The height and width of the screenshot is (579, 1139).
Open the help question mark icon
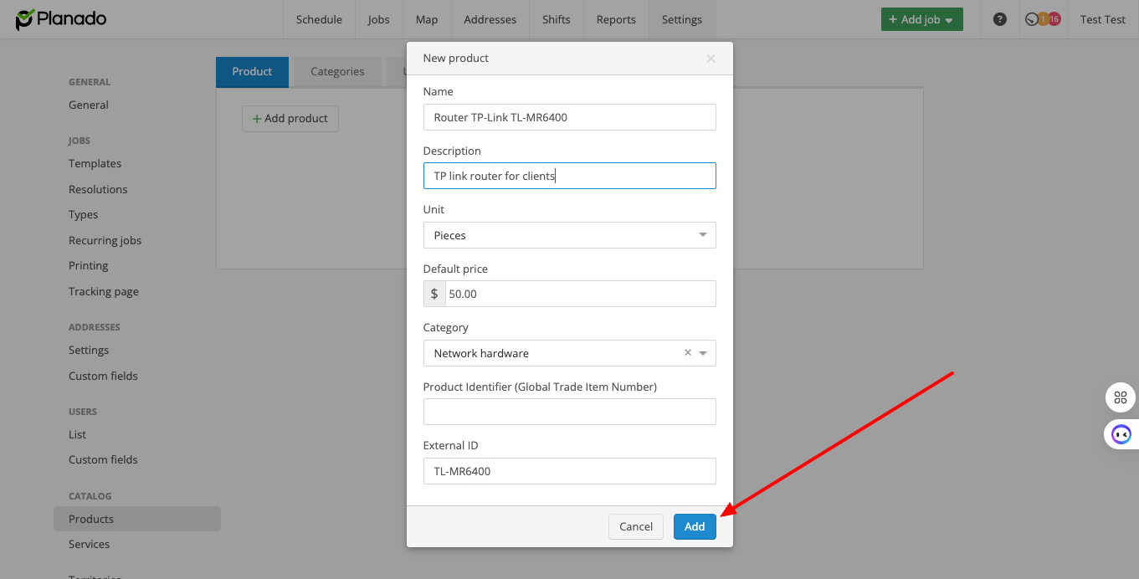point(1000,19)
